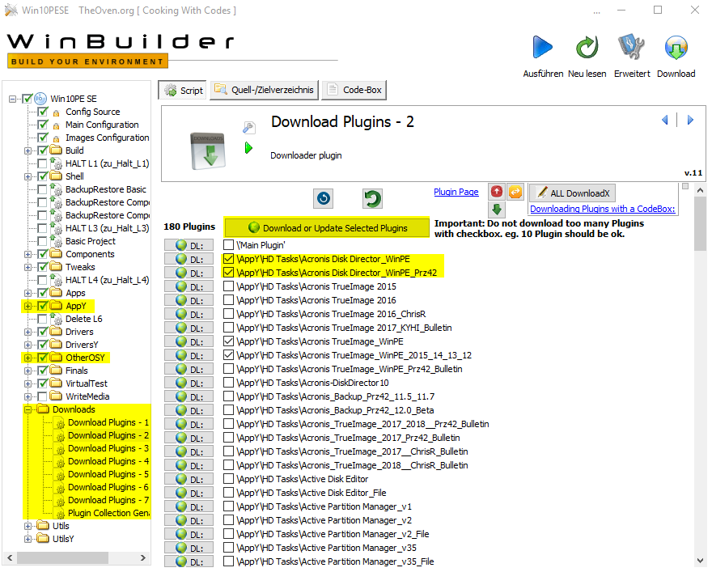Click the red up-arrow icon
This screenshot has height=572, width=712.
click(x=497, y=192)
